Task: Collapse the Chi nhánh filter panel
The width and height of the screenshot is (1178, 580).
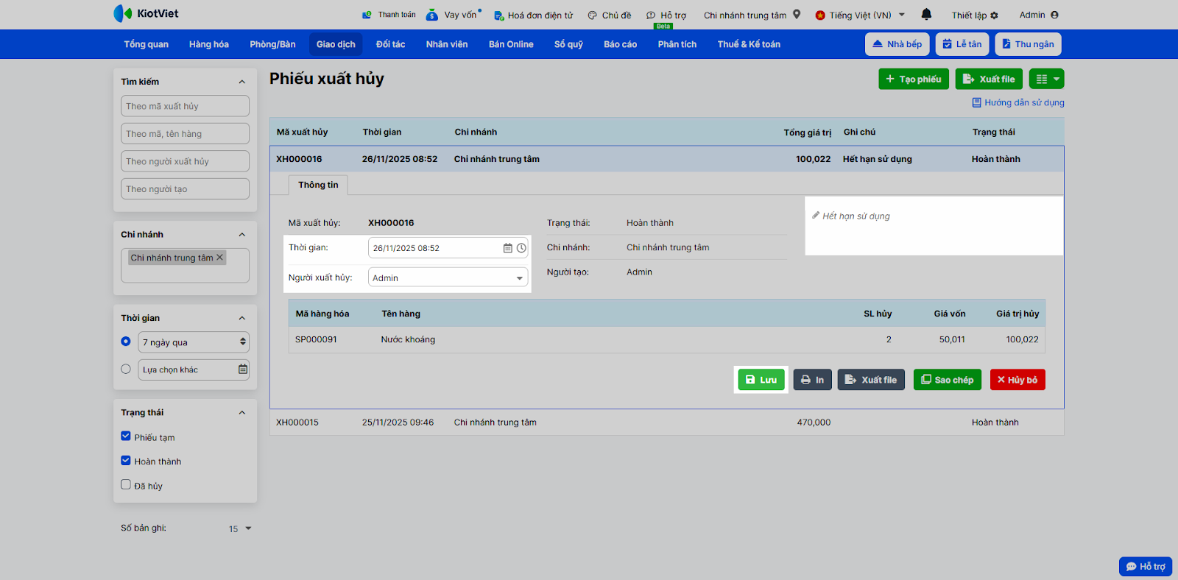Action: [242, 235]
